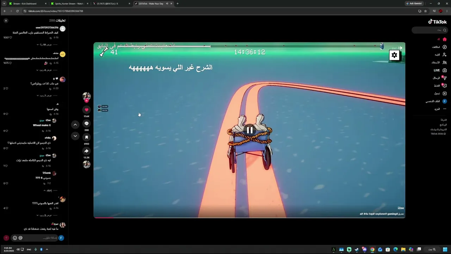Go to the previous video with up chevron

point(75,125)
